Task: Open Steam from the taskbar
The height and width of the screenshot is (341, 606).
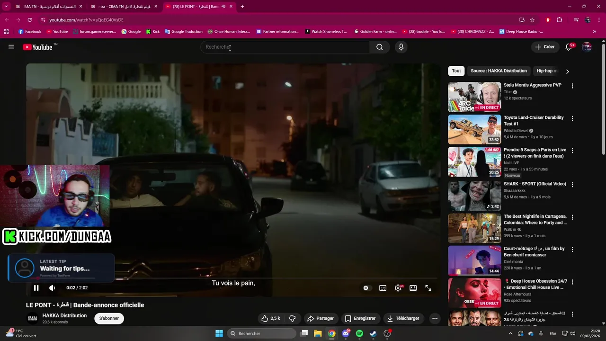Action: [373, 333]
